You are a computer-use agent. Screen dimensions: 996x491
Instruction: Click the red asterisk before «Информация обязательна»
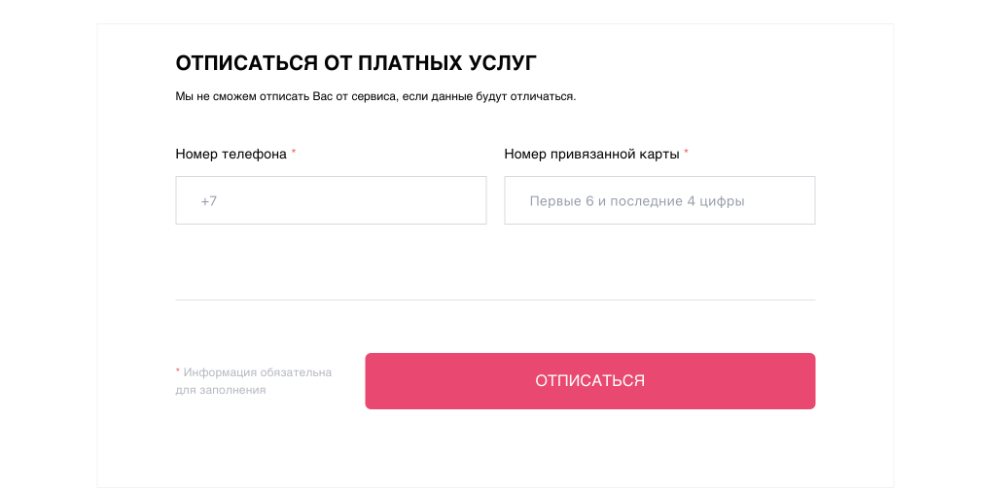tap(178, 371)
